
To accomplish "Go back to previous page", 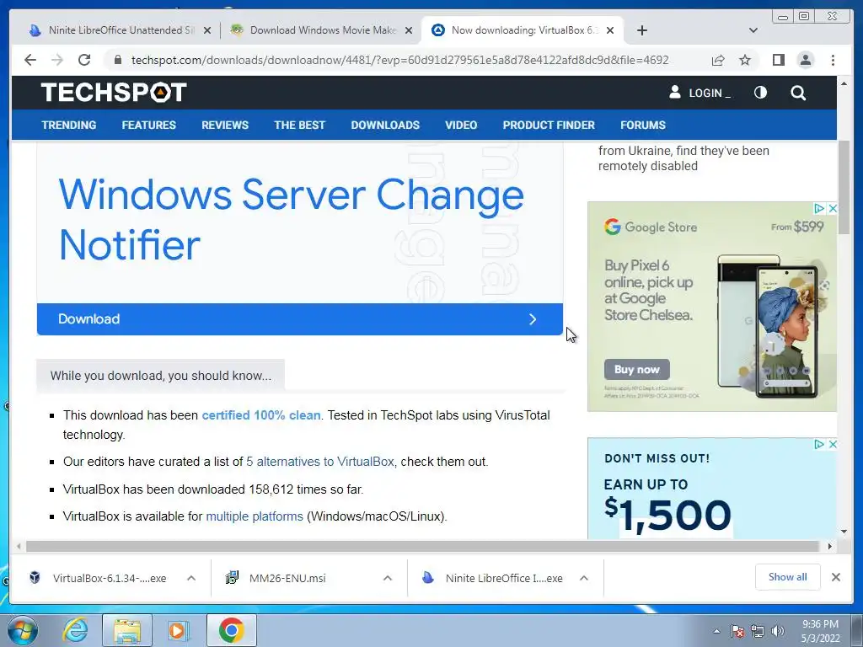I will 30,60.
